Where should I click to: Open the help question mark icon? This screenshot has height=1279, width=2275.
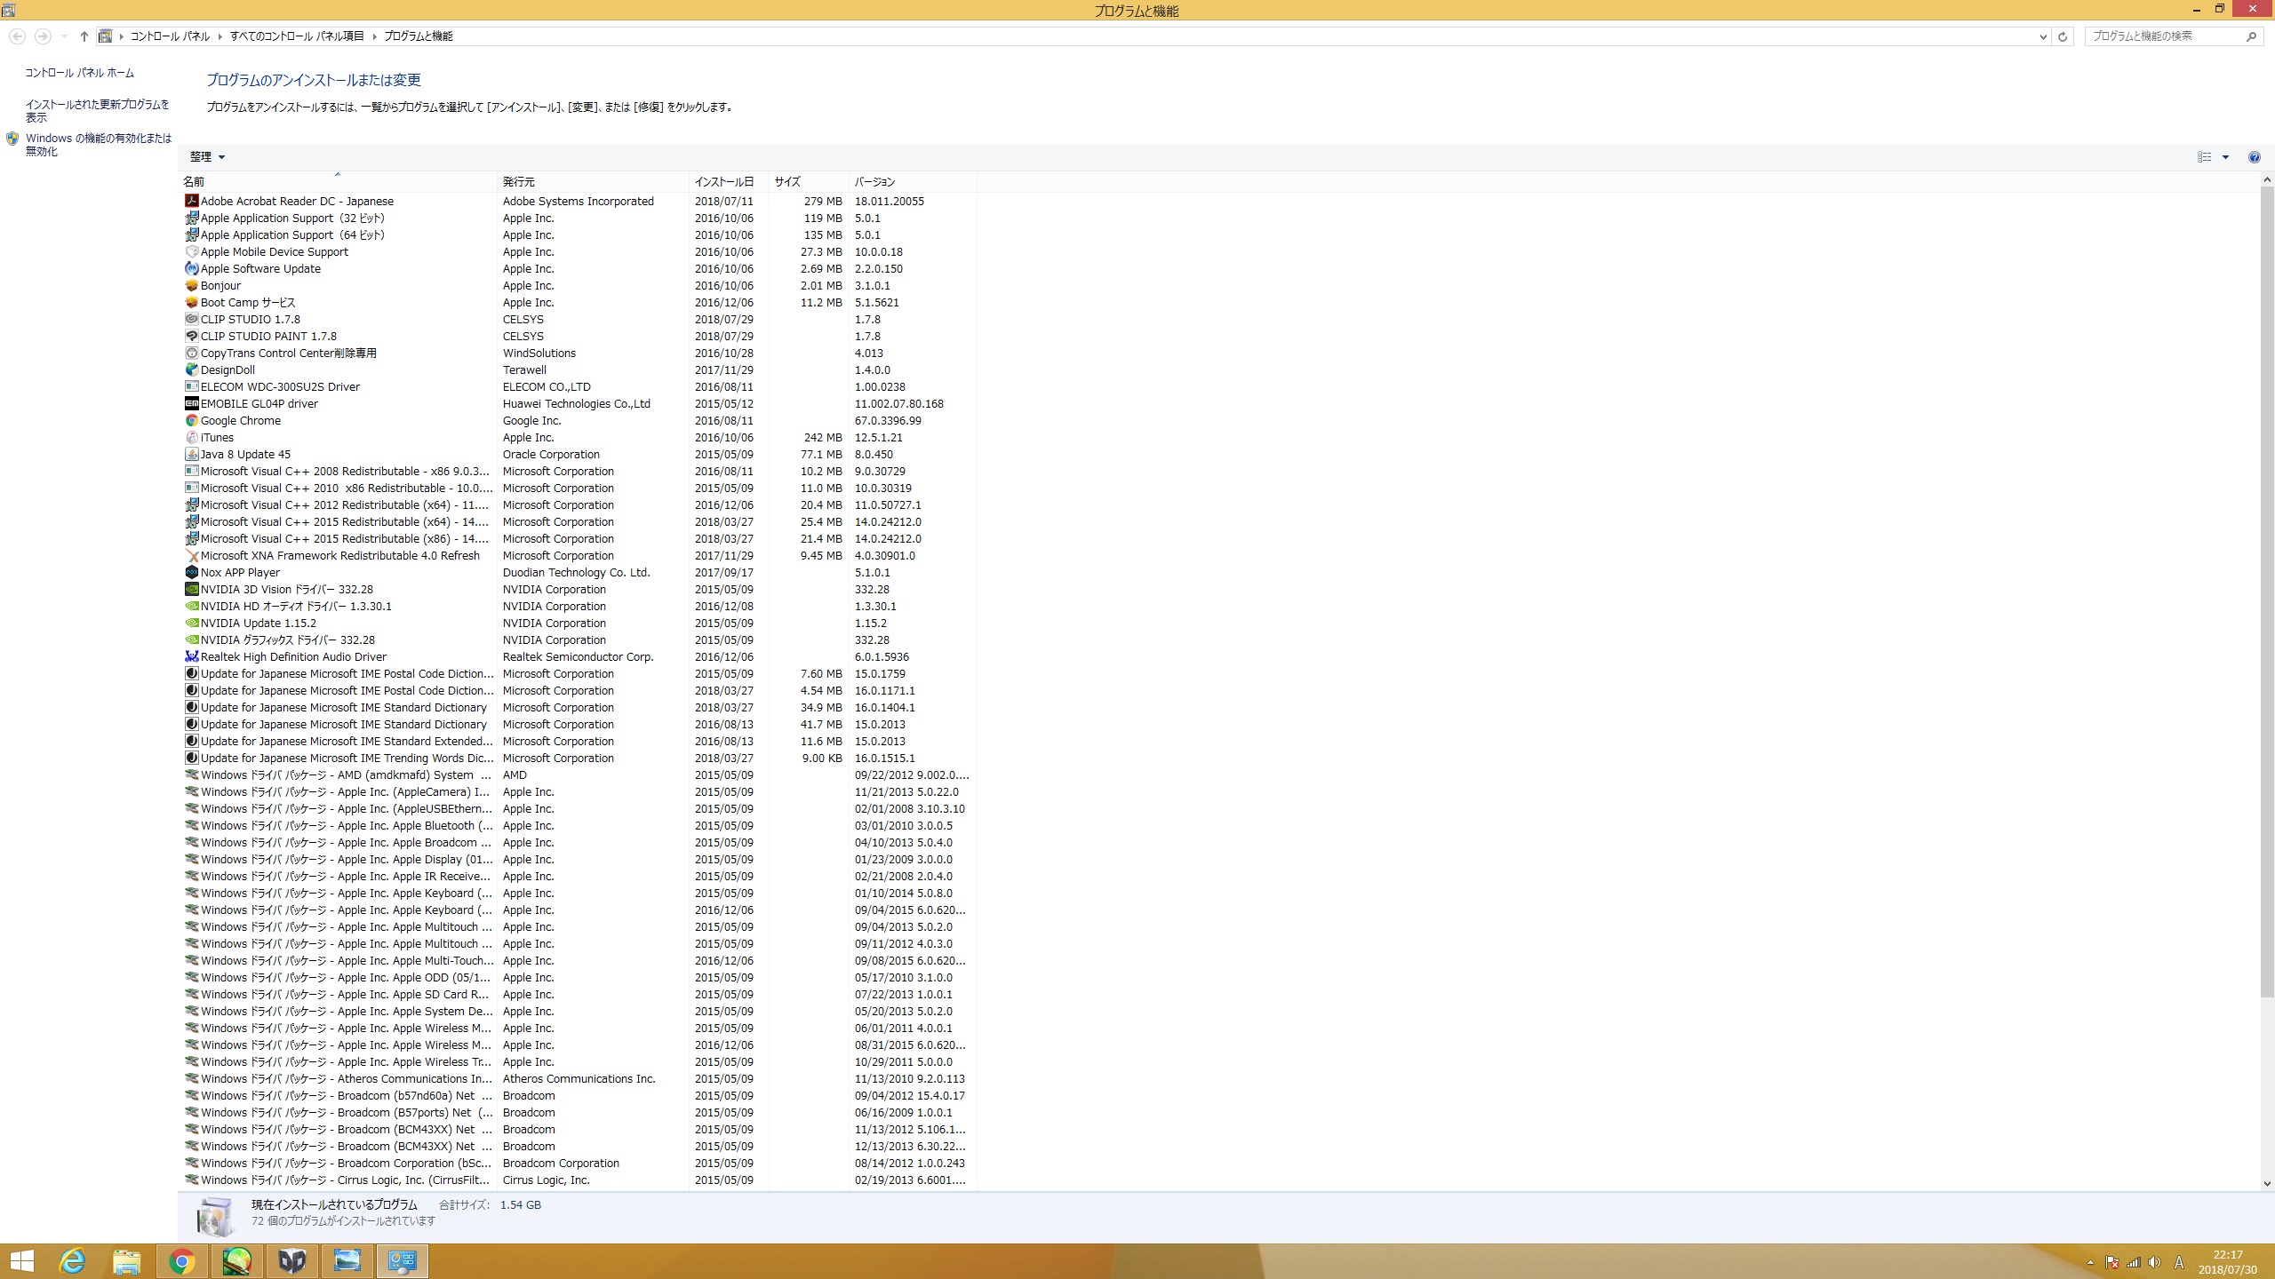pos(2254,157)
